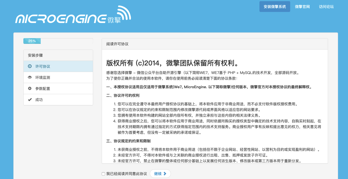Click the section title 二、协议许可的权利
This screenshot has height=179, width=348.
123,95
